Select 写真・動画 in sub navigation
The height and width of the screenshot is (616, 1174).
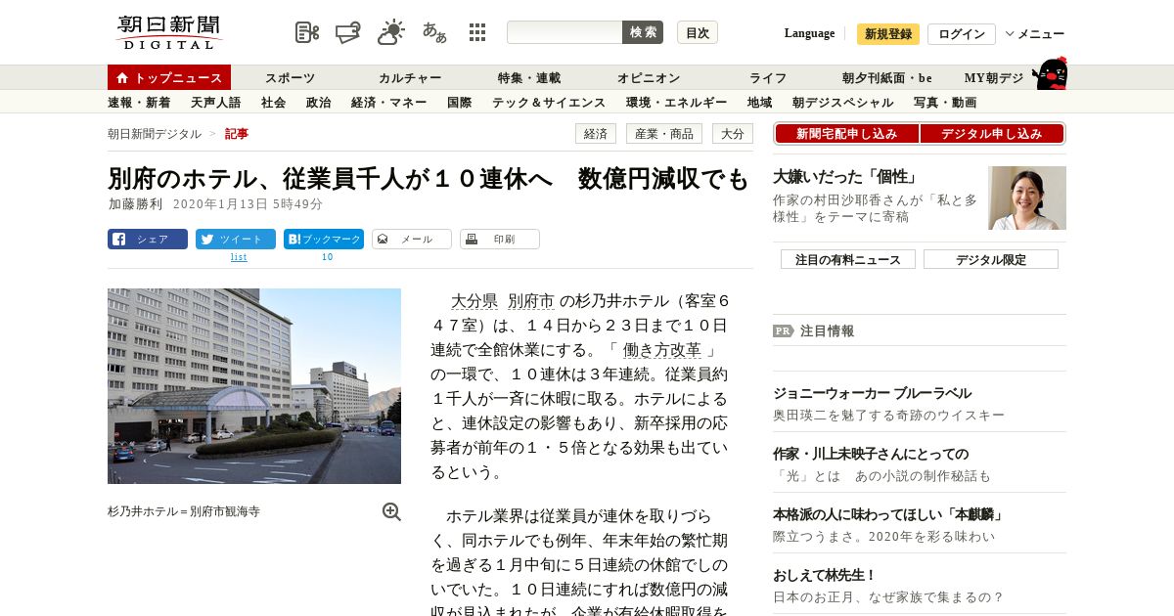coord(945,102)
